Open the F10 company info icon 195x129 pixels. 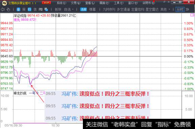point(40,9)
